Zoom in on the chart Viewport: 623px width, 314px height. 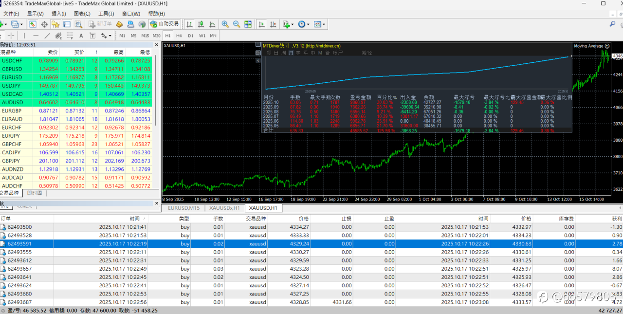(x=225, y=24)
